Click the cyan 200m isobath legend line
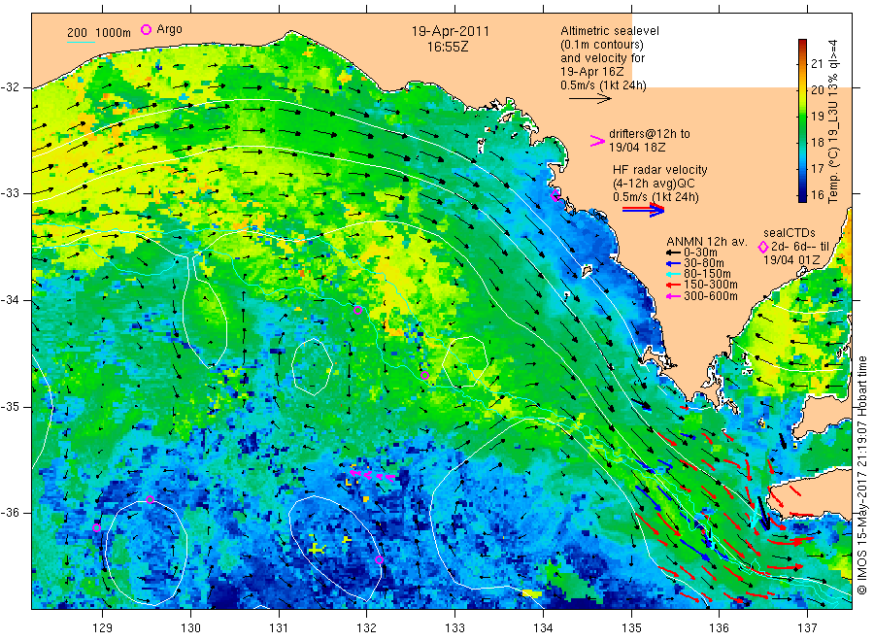This screenshot has height=641, width=874. pyautogui.click(x=81, y=42)
